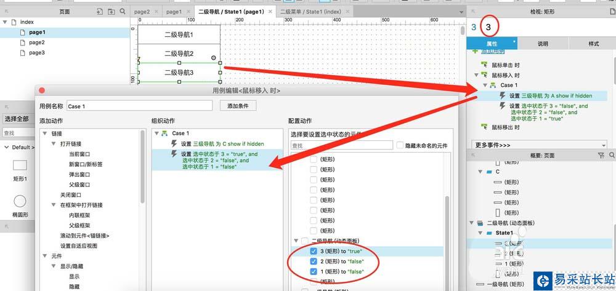This screenshot has height=291, width=616.
Task: Collapse the 鼠标移入 时 event in Inspector
Action: (x=476, y=75)
